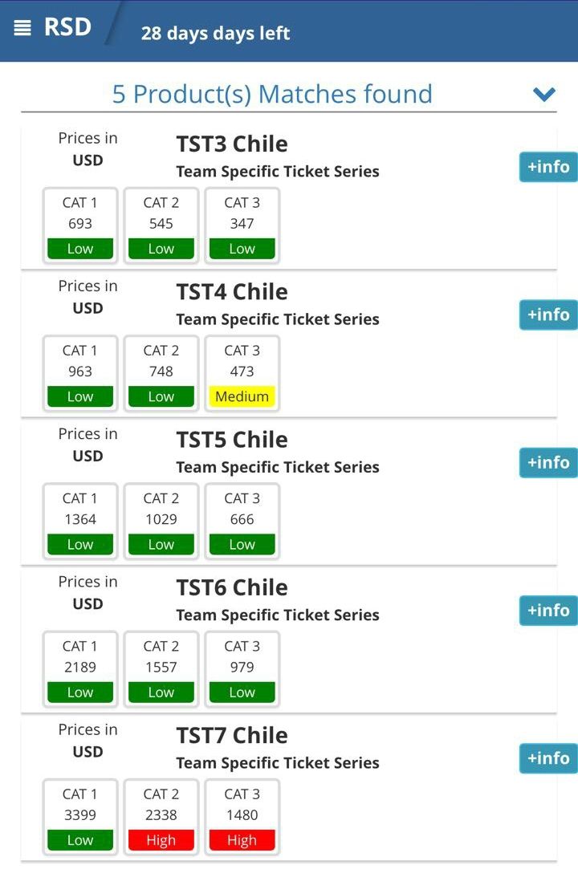Open +info for TST4 Chile
The height and width of the screenshot is (869, 578).
pyautogui.click(x=548, y=315)
